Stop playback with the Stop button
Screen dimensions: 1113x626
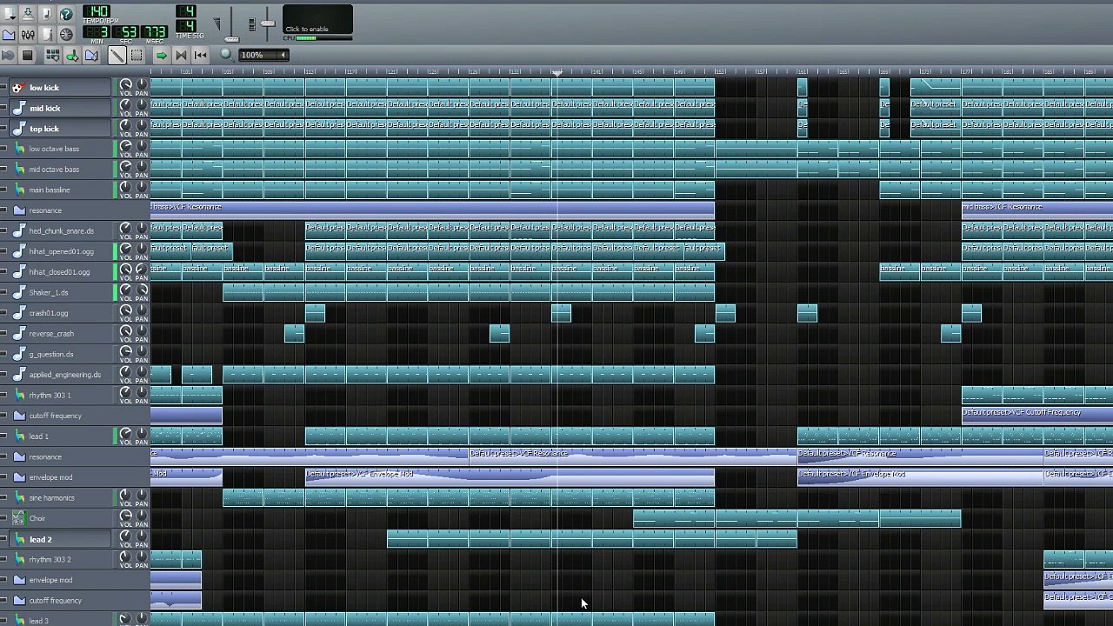[x=27, y=56]
